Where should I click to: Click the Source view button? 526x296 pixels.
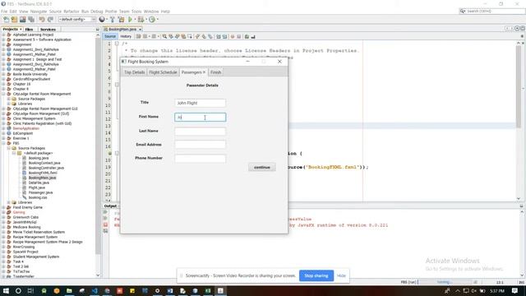pos(110,36)
